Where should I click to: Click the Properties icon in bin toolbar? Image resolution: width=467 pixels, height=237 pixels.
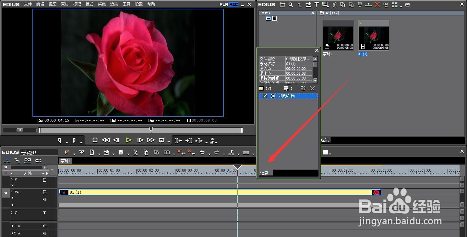point(386,5)
